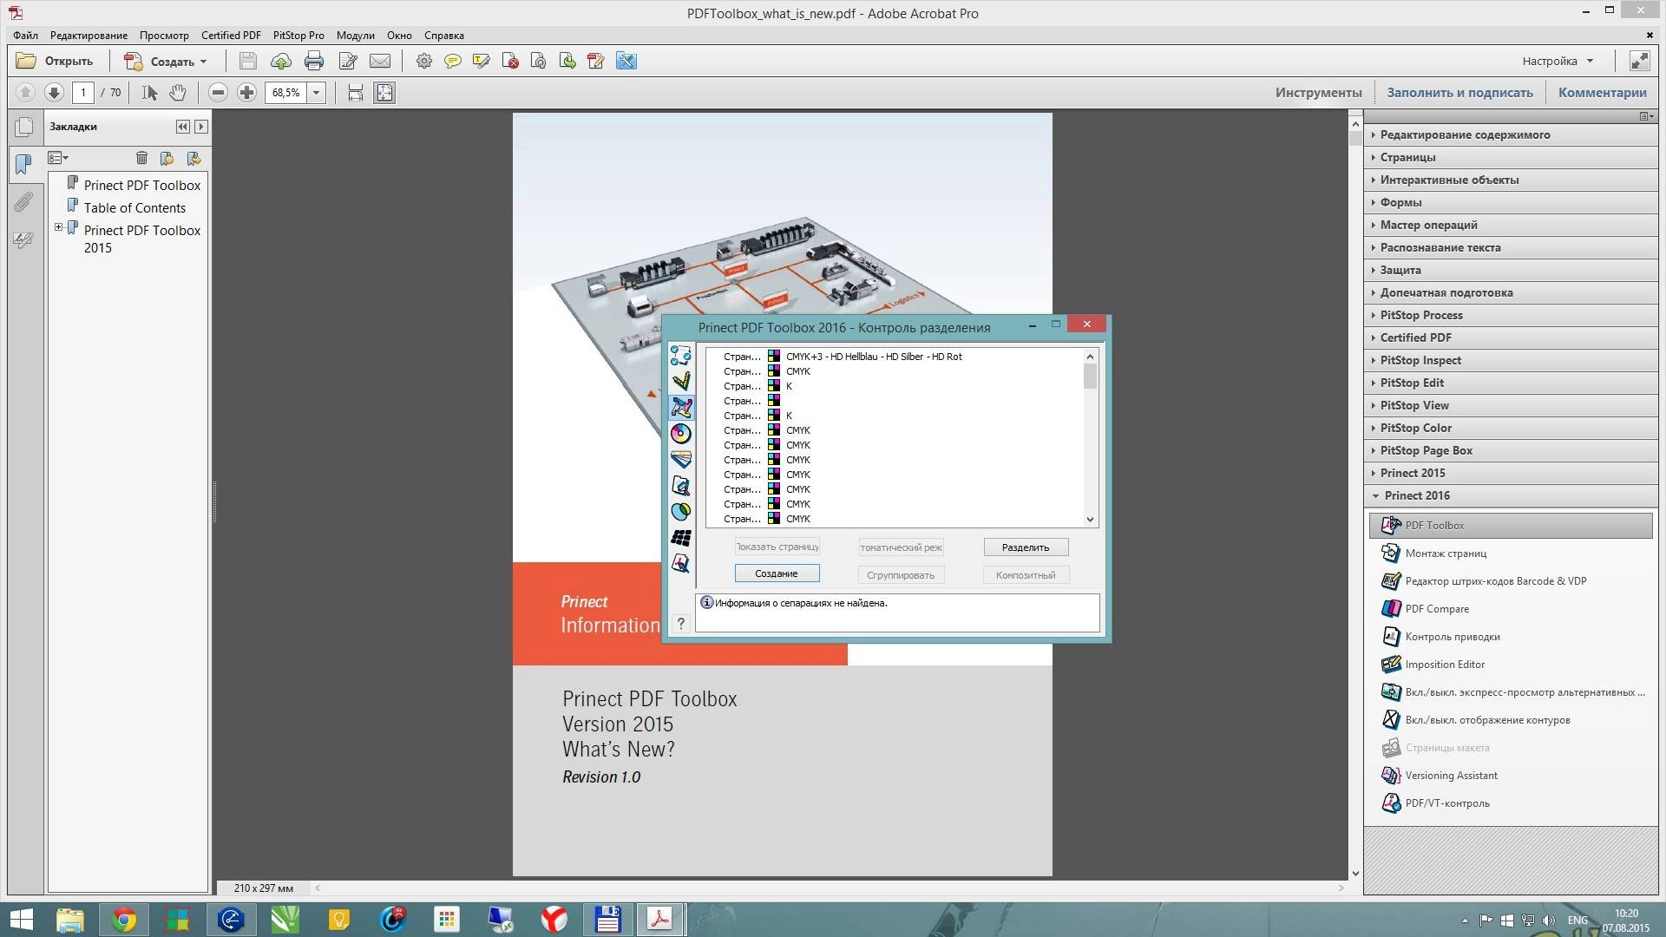Expand the Prinect PDF Toolbox 2015 bookmark
The height and width of the screenshot is (937, 1666).
coord(59,227)
